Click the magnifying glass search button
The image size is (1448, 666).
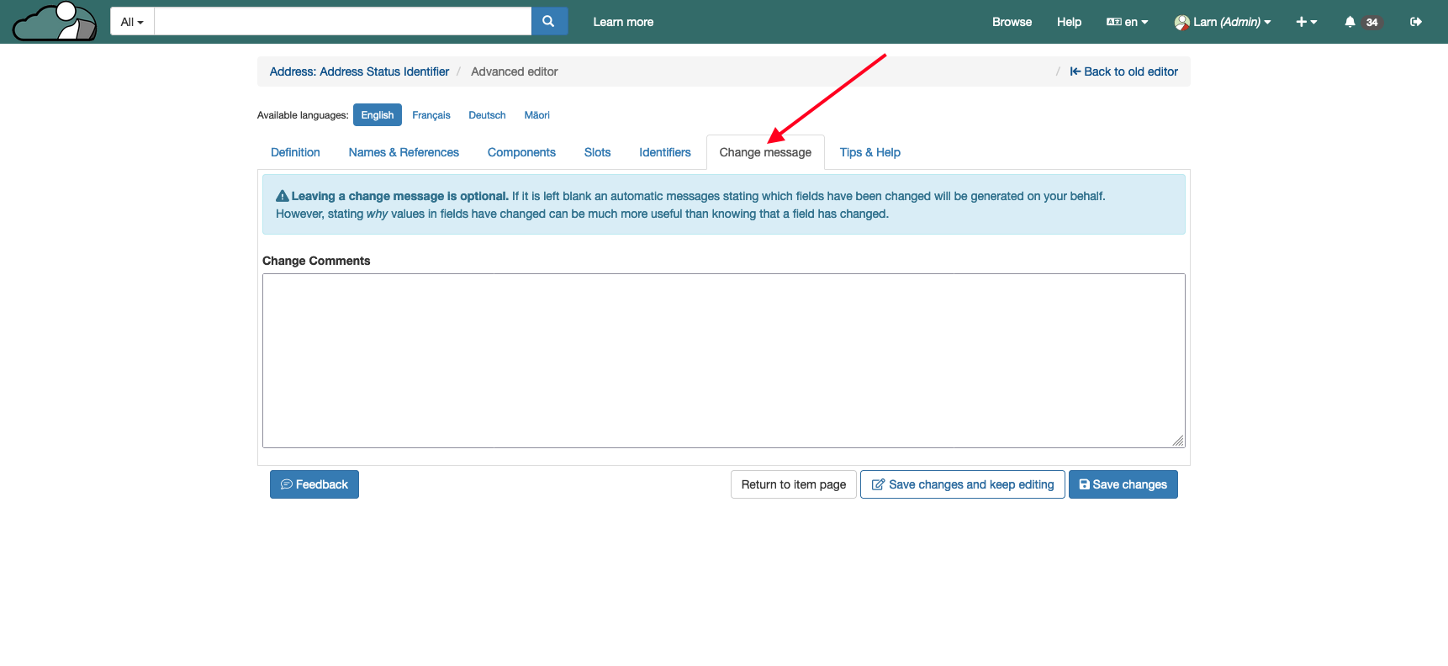(x=549, y=22)
